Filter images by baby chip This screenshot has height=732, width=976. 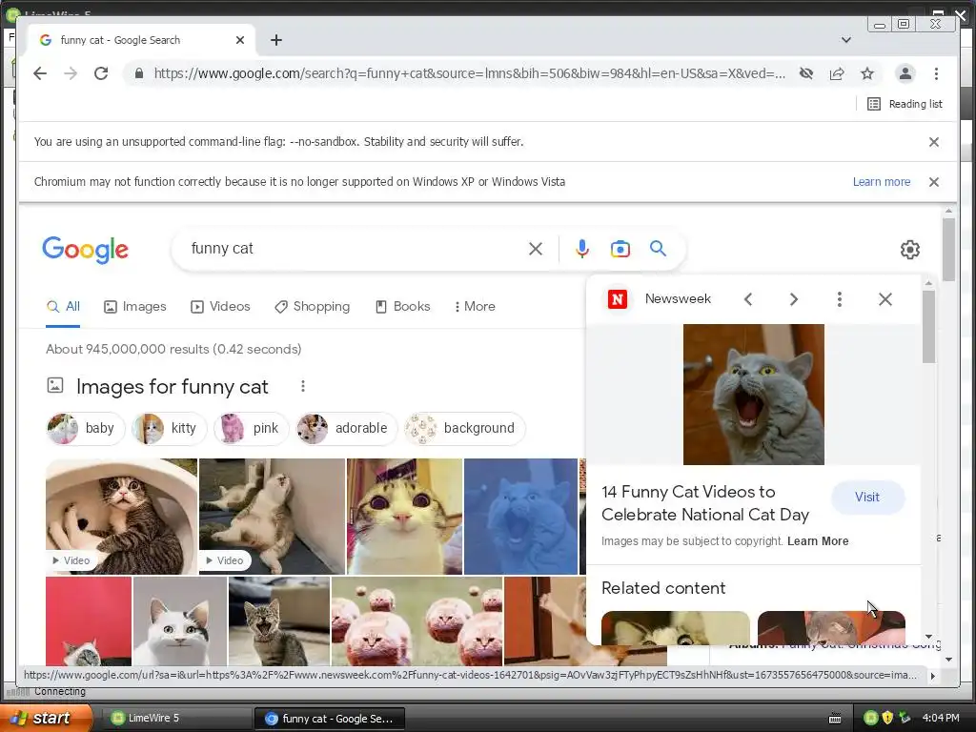click(85, 428)
